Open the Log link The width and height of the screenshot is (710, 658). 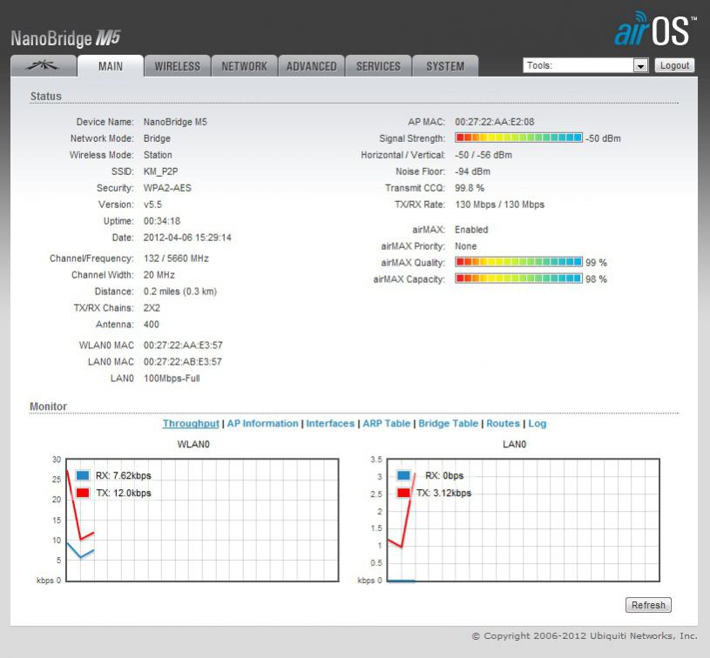coord(538,424)
